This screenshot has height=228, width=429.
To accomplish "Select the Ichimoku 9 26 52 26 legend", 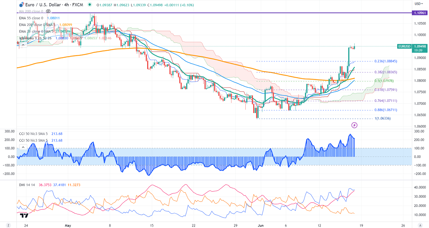I will coord(35,38).
